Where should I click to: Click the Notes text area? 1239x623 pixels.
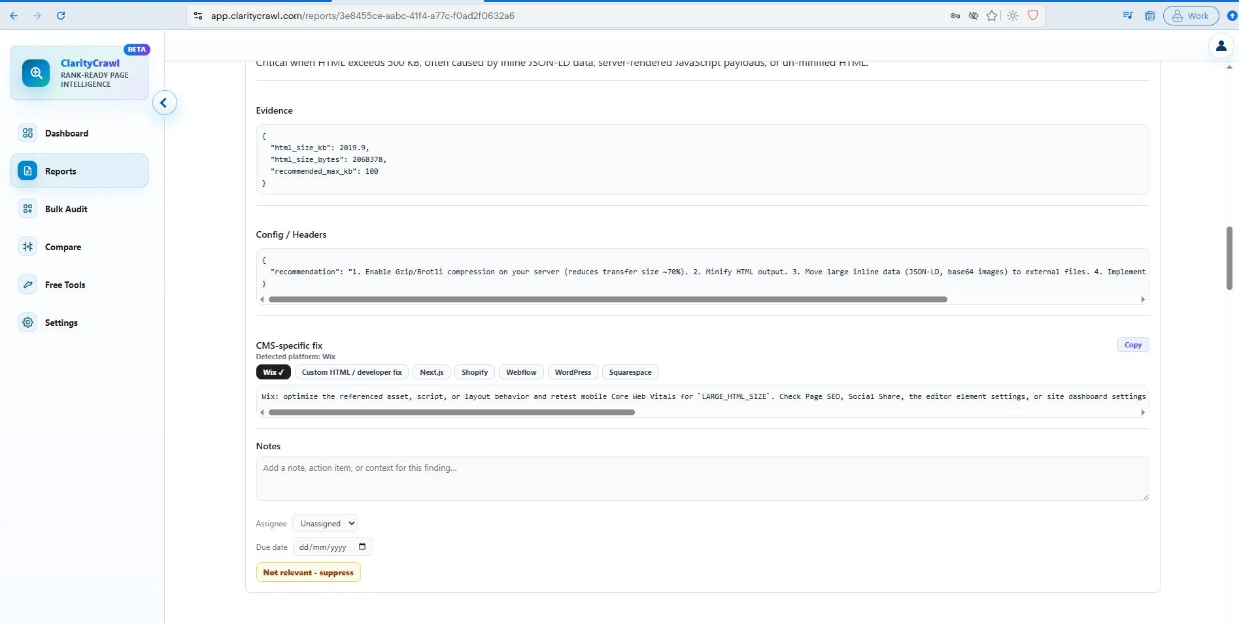point(702,478)
